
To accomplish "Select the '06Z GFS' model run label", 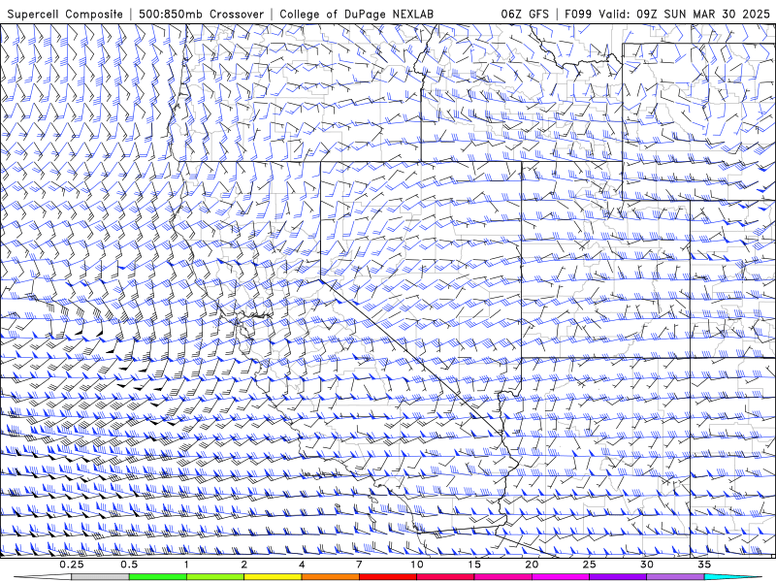I will click(525, 14).
